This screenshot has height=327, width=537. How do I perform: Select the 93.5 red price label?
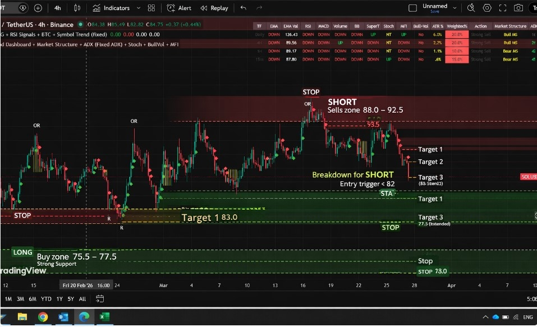click(x=373, y=125)
